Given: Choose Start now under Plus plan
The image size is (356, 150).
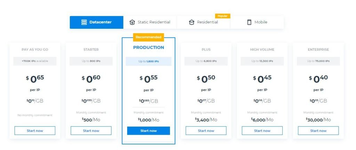Looking at the screenshot, I should coord(206,131).
